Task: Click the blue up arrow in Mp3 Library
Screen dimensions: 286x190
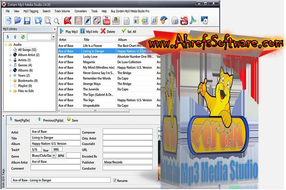Action: coord(15,37)
